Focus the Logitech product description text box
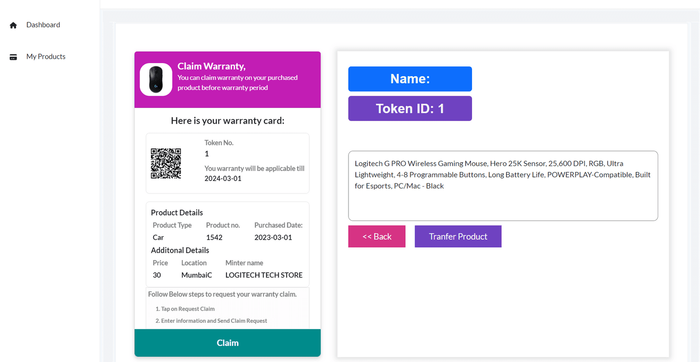 (x=503, y=186)
